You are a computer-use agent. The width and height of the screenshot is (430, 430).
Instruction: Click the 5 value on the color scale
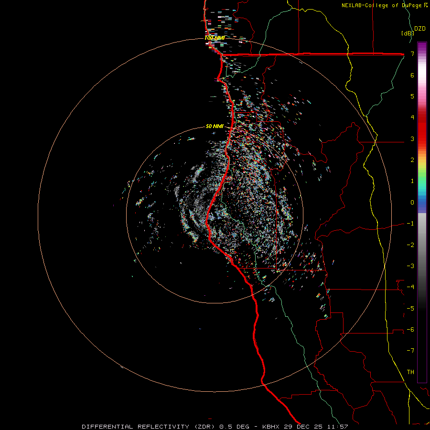point(412,96)
